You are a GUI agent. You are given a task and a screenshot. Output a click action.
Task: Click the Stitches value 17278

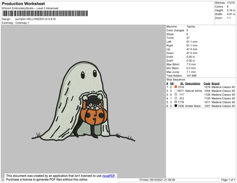click(x=231, y=3)
